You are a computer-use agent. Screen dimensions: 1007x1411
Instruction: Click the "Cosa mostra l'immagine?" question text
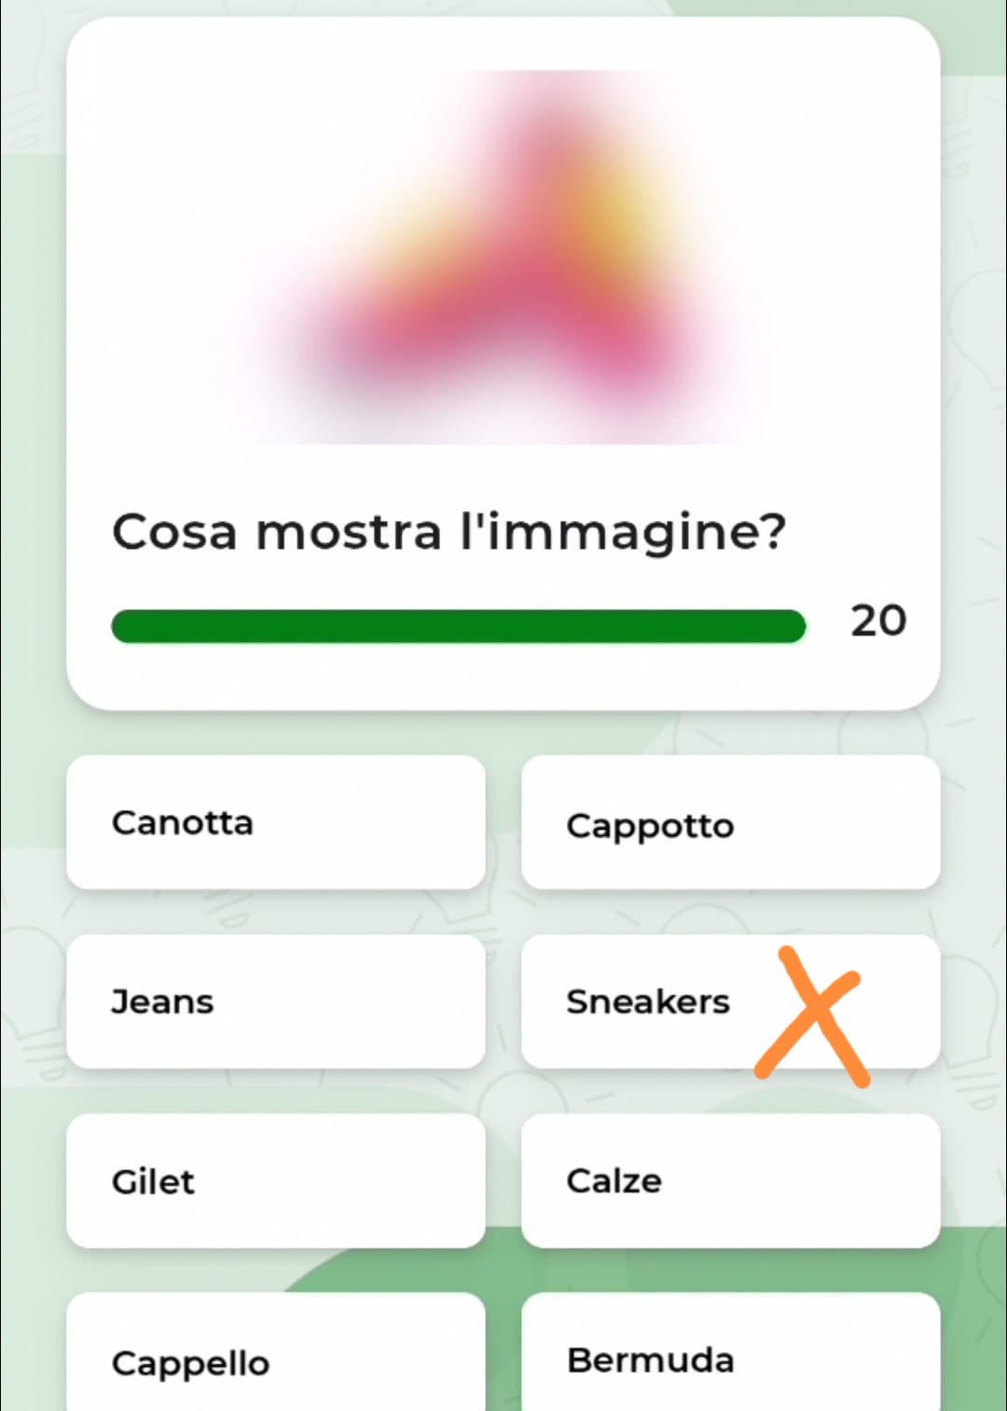[x=448, y=533]
